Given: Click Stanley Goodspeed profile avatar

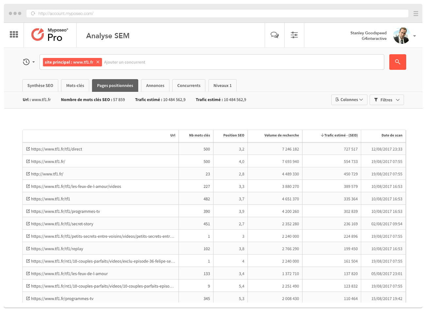Looking at the screenshot, I should click(x=401, y=36).
